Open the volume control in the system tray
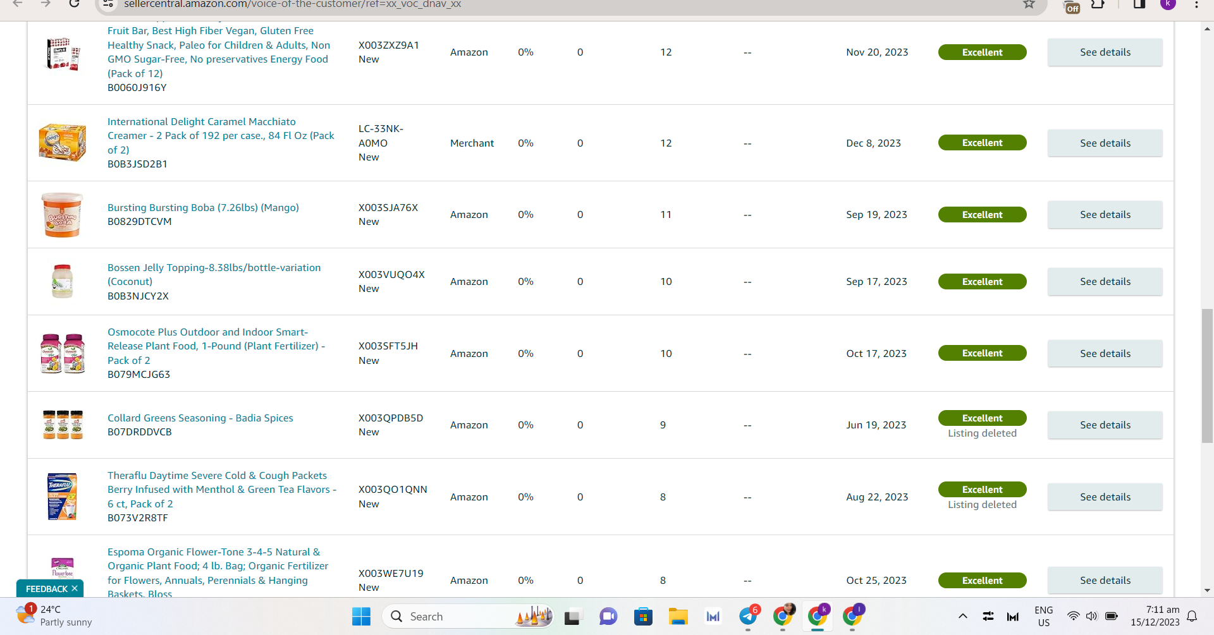Image resolution: width=1214 pixels, height=635 pixels. (x=1092, y=616)
